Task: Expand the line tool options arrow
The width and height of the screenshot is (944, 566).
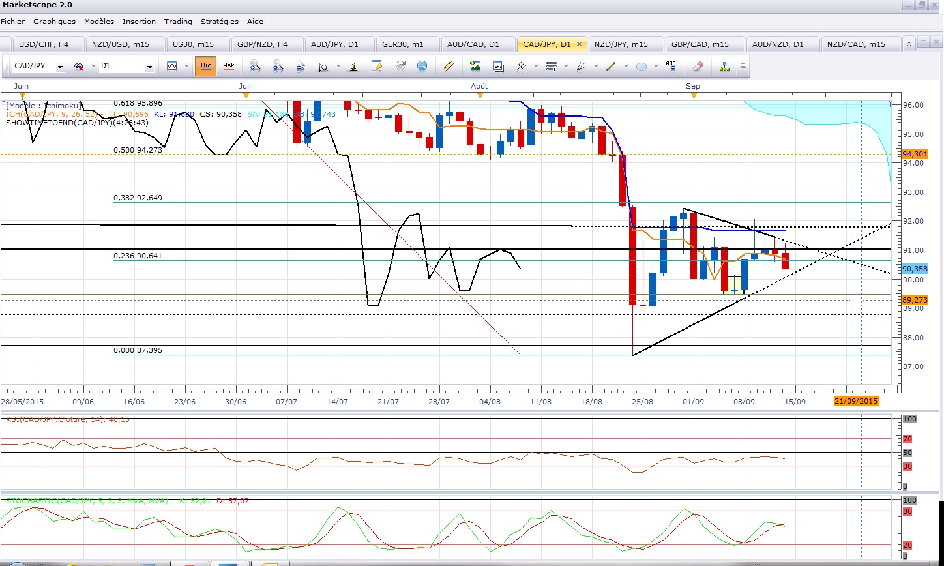Action: point(627,67)
